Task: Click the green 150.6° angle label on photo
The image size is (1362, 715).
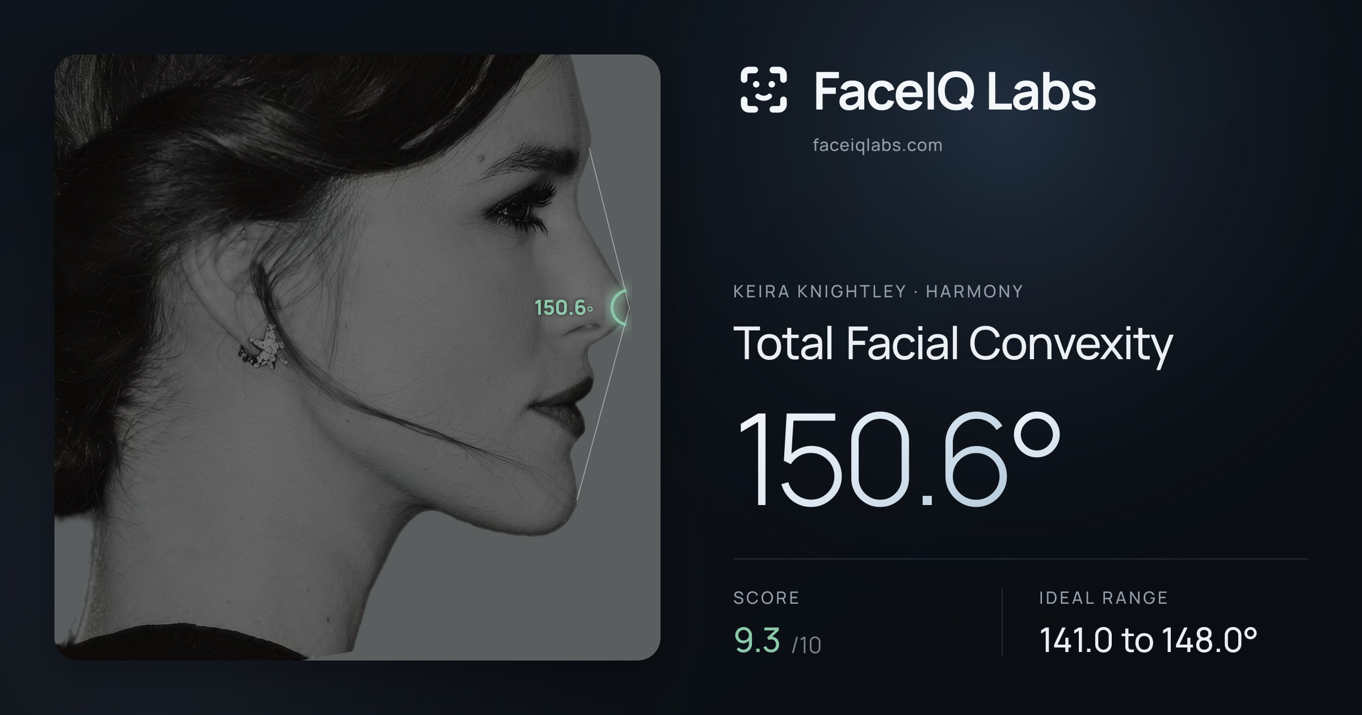Action: [564, 308]
